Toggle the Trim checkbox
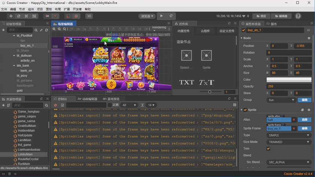Screen dimensions: 315x177 pyautogui.click(x=268, y=149)
